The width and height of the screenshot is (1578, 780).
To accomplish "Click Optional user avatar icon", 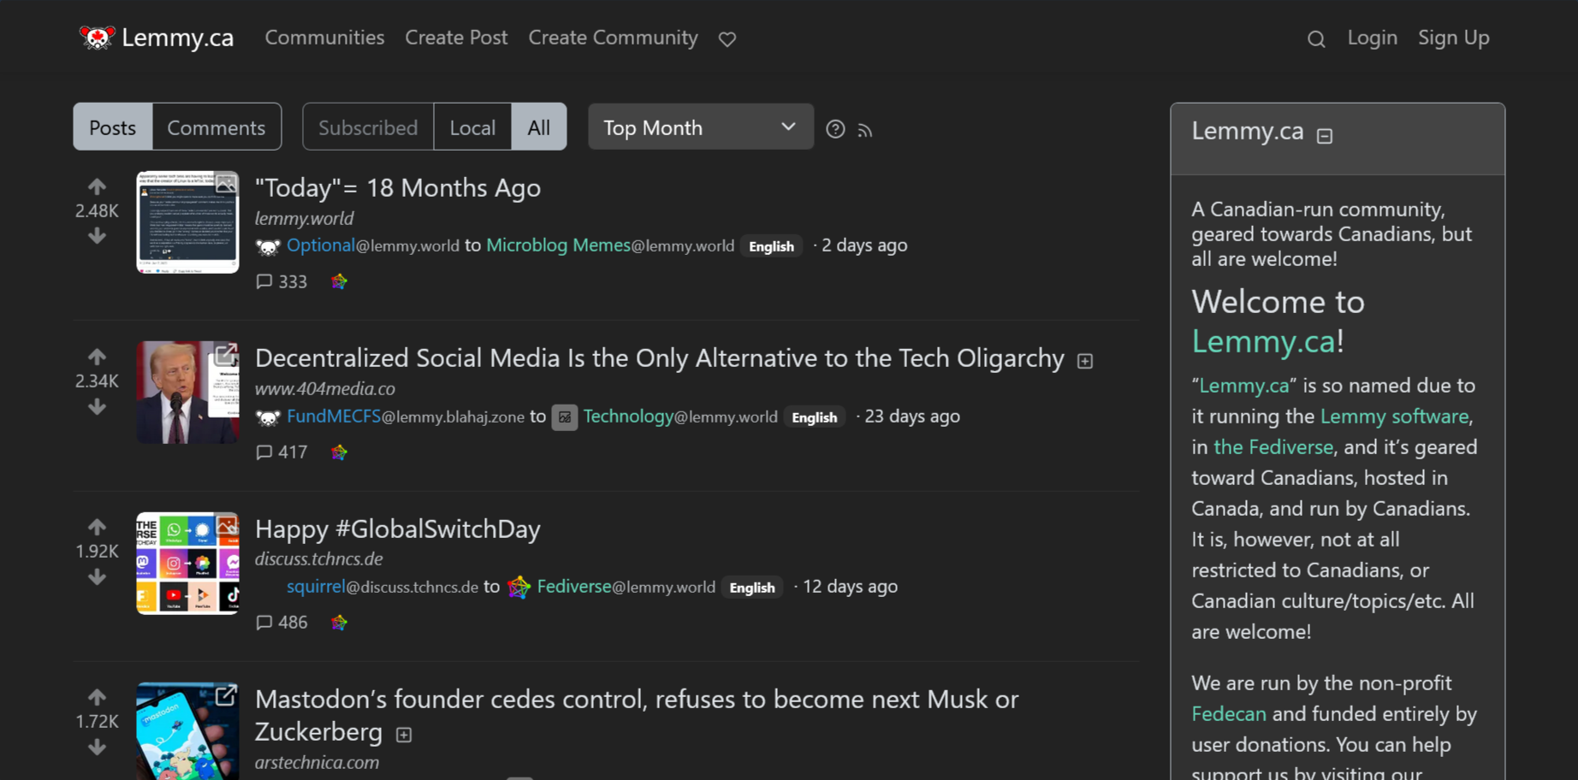I will coord(268,246).
